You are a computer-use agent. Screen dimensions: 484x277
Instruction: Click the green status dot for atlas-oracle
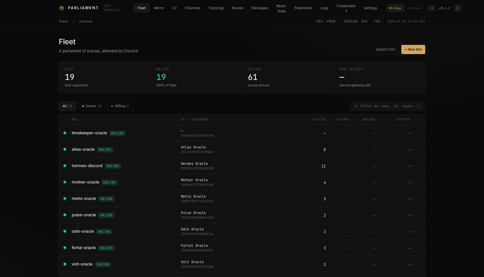[65, 149]
